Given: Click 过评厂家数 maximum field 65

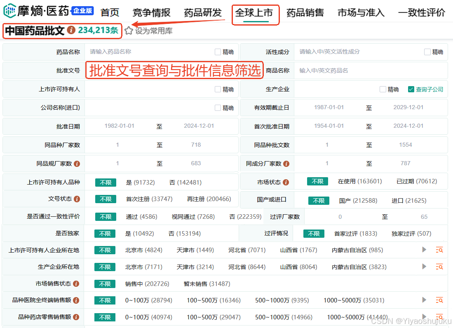Looking at the screenshot, I should [424, 217].
